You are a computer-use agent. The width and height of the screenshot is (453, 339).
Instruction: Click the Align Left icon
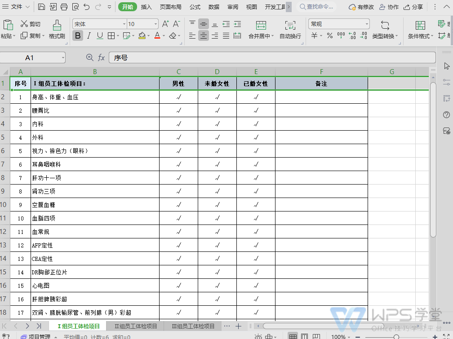192,36
